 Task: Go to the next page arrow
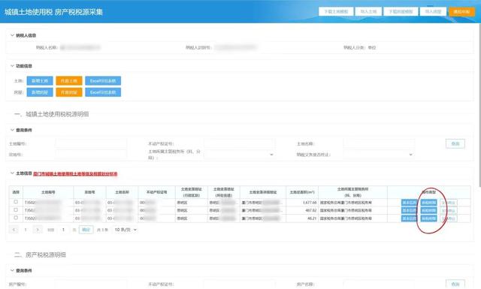point(38,230)
